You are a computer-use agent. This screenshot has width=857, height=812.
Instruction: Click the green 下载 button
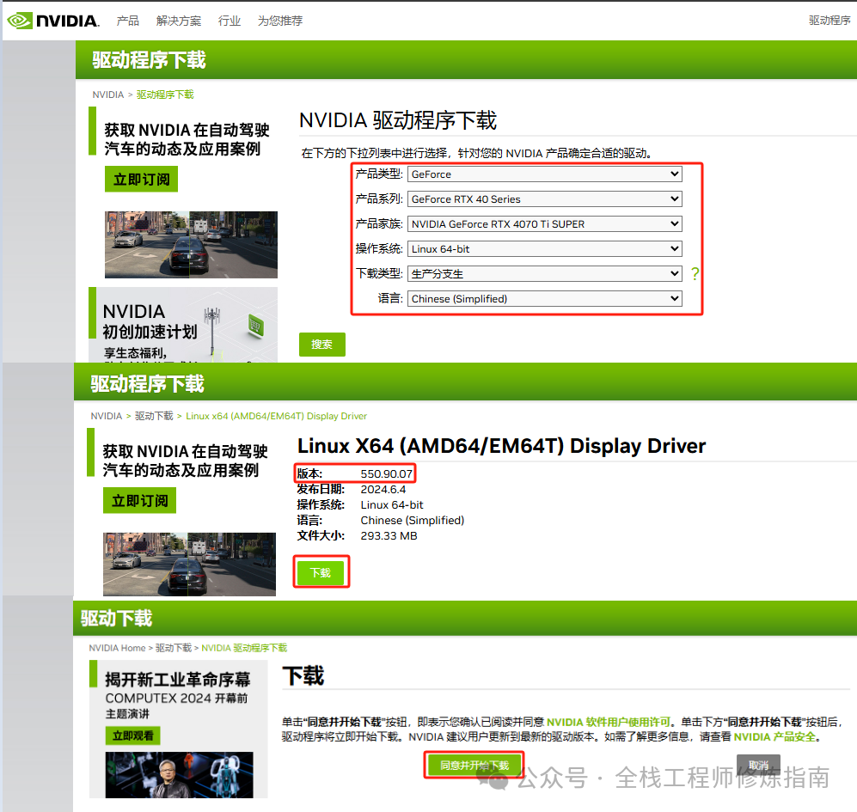(321, 572)
